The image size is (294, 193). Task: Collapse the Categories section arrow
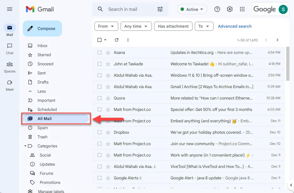pyautogui.click(x=25, y=146)
